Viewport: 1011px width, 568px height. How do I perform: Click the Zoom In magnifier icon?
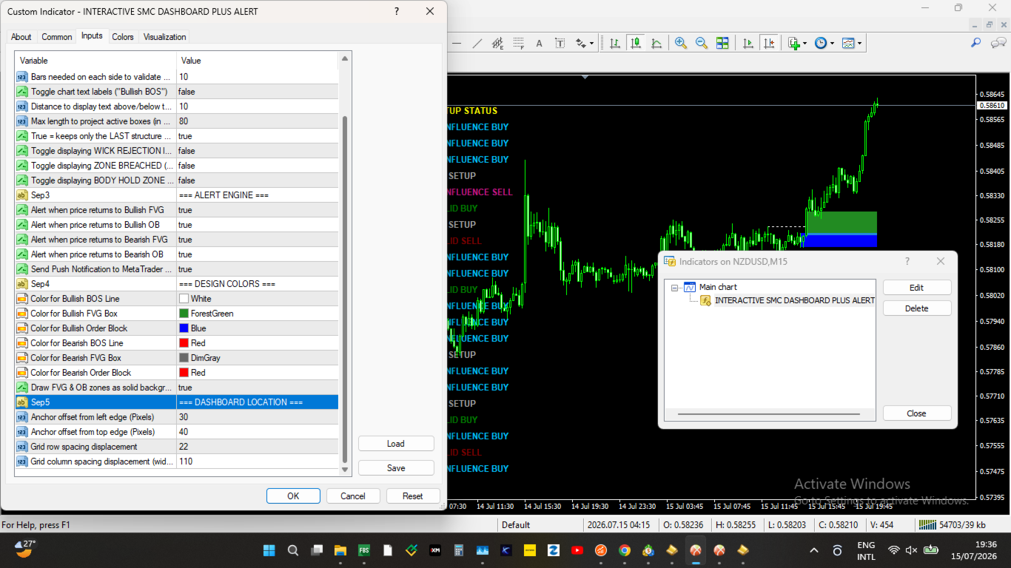(x=680, y=43)
